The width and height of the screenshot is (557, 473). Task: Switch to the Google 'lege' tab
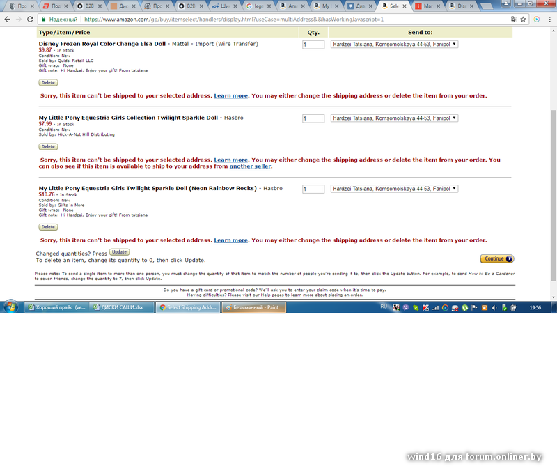tap(258, 6)
